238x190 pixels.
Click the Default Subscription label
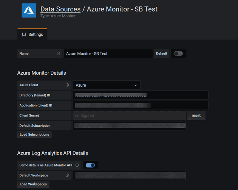(x=35, y=126)
